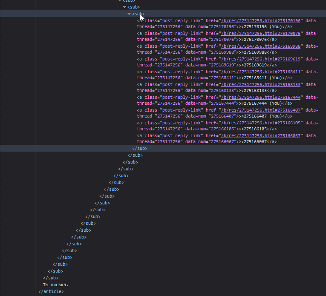Image resolution: width=326 pixels, height=296 pixels.
Task: Click the text >>275167444 (You)
Action: [x=260, y=103]
